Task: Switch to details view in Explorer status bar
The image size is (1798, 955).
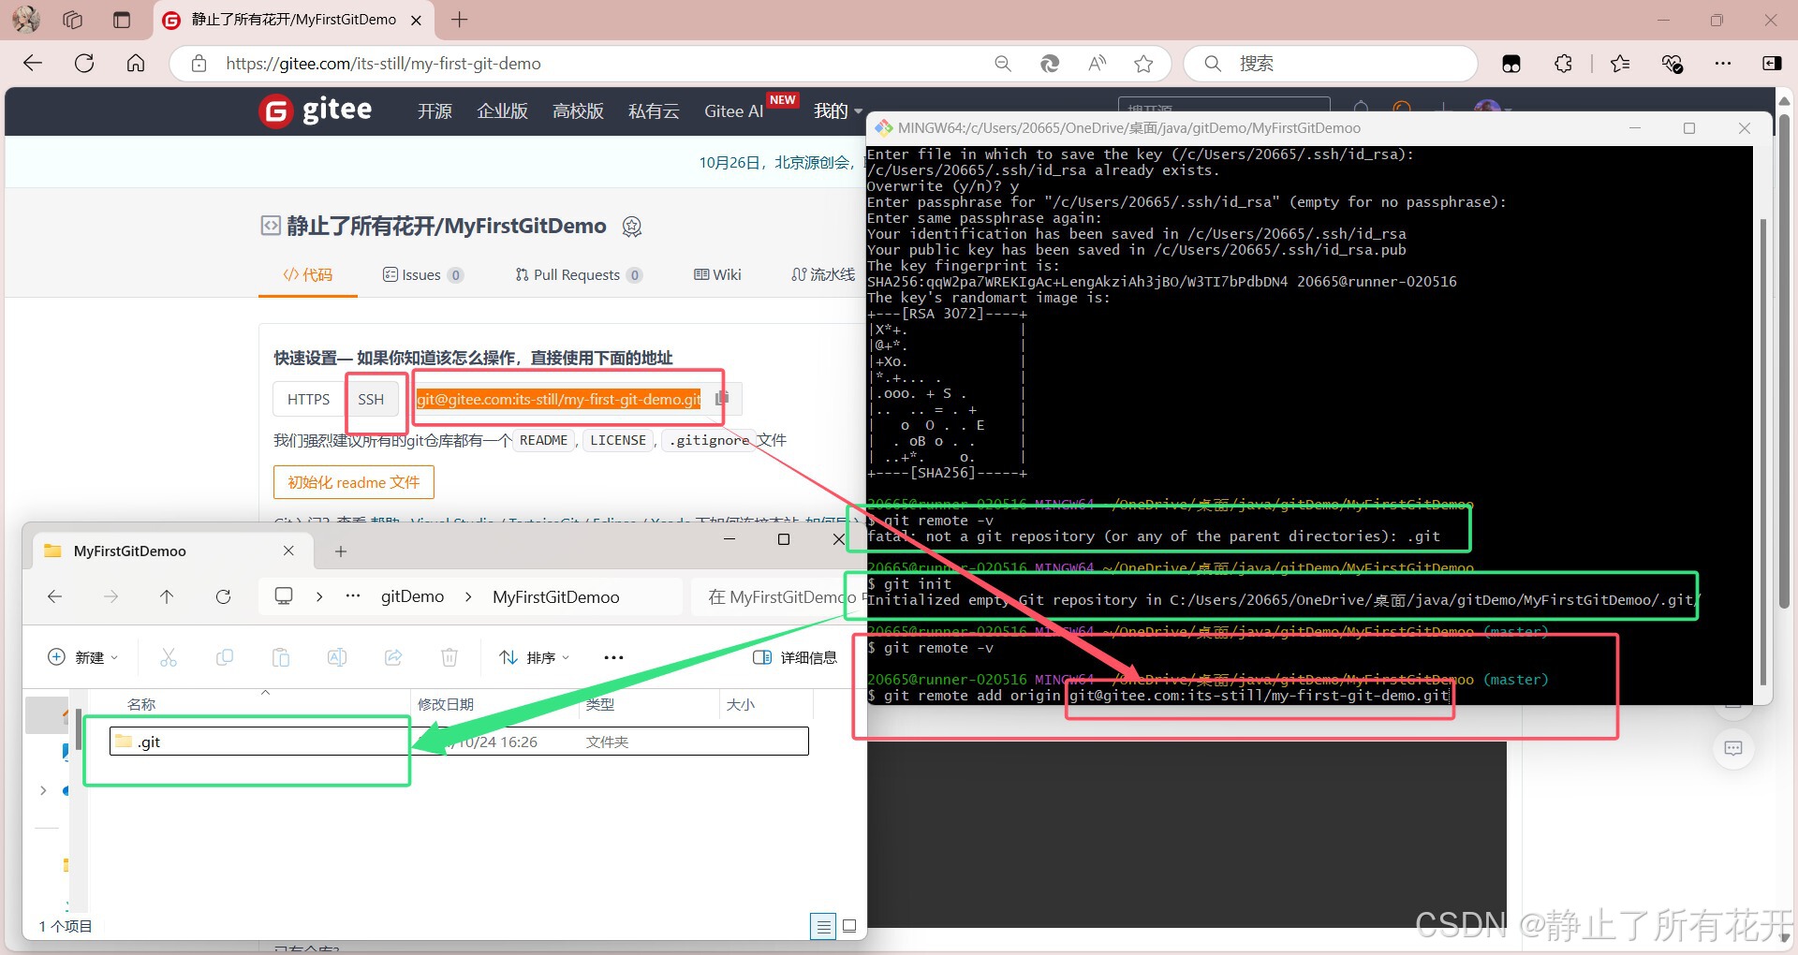Action: [823, 926]
